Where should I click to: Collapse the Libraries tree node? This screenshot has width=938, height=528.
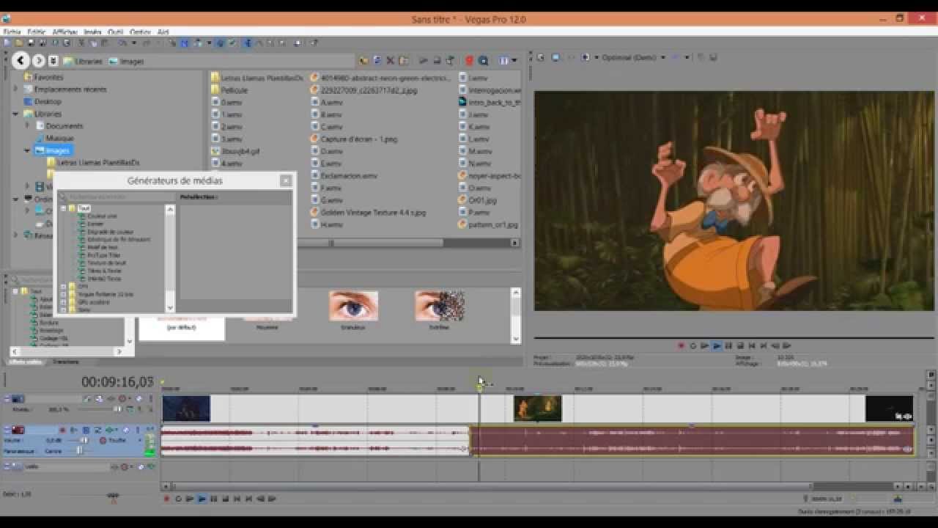(15, 114)
